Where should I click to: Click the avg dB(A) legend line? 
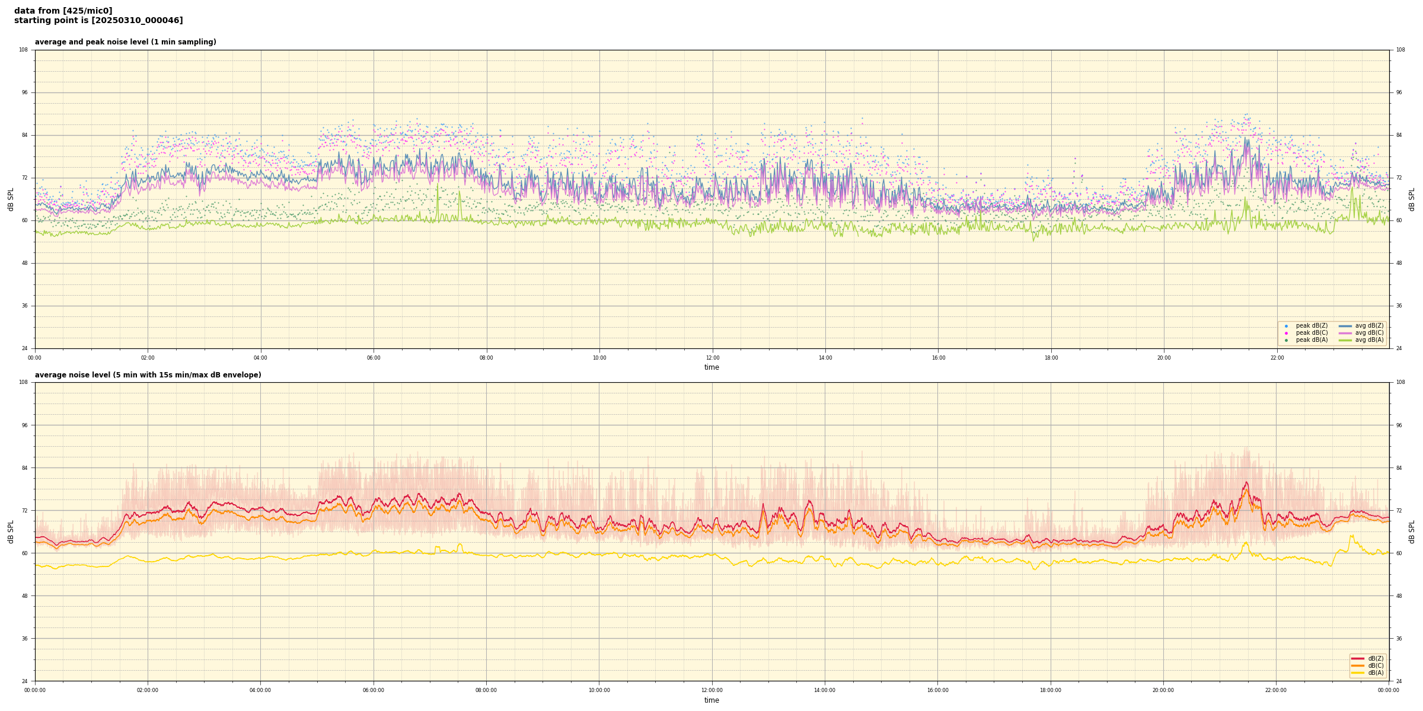(1345, 340)
